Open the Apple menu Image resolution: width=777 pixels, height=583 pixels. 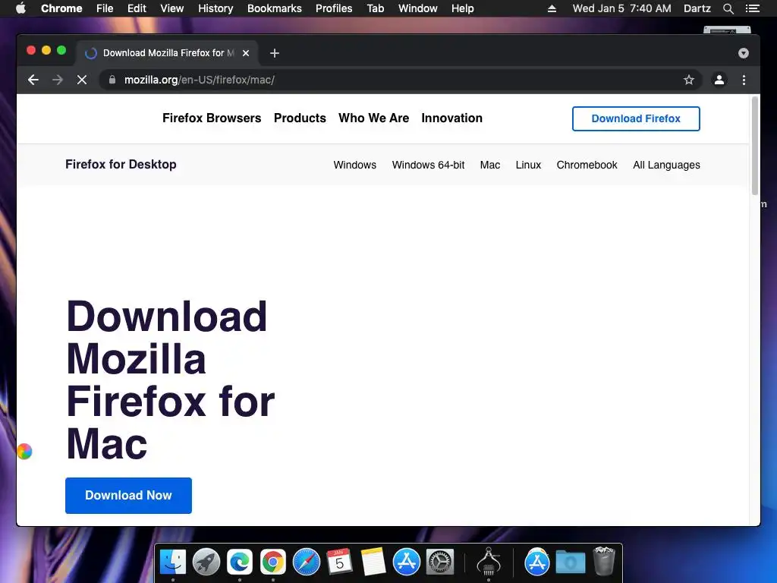coord(20,8)
